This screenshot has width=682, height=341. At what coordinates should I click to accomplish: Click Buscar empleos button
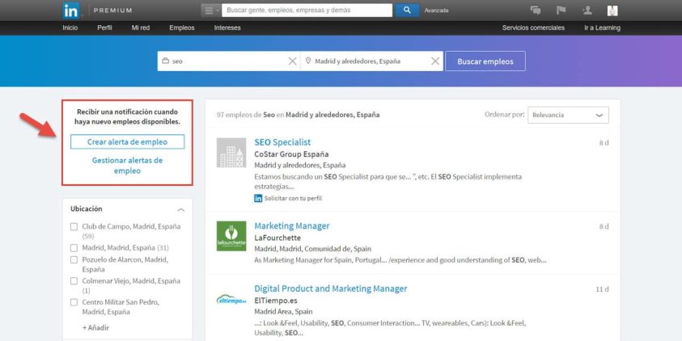485,61
